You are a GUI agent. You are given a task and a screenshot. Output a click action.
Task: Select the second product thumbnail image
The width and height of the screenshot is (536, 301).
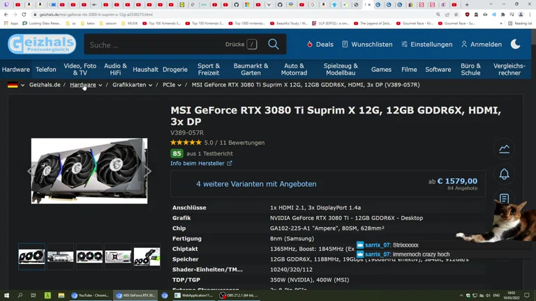click(x=61, y=256)
